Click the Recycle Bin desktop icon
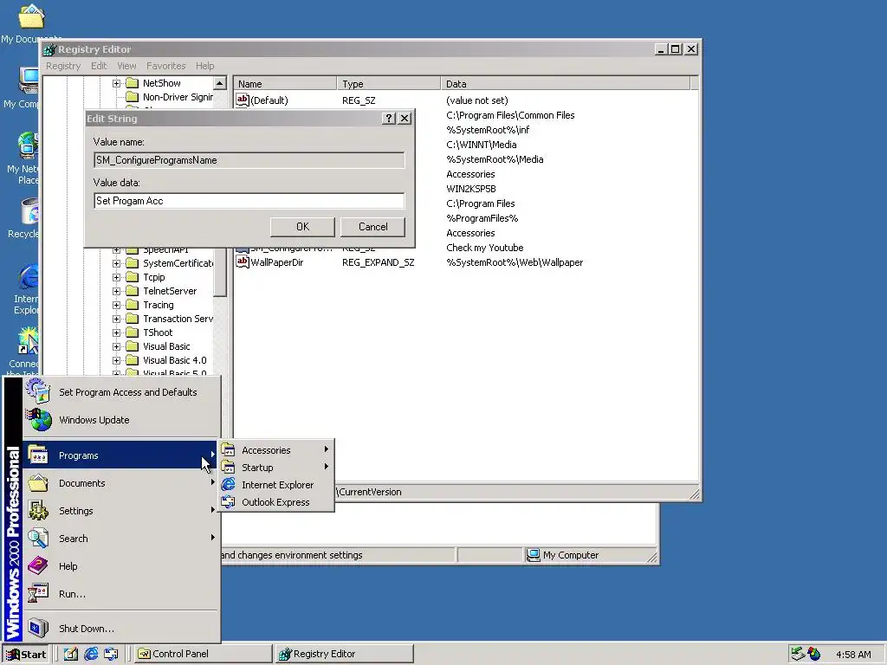This screenshot has width=887, height=665. pyautogui.click(x=29, y=211)
